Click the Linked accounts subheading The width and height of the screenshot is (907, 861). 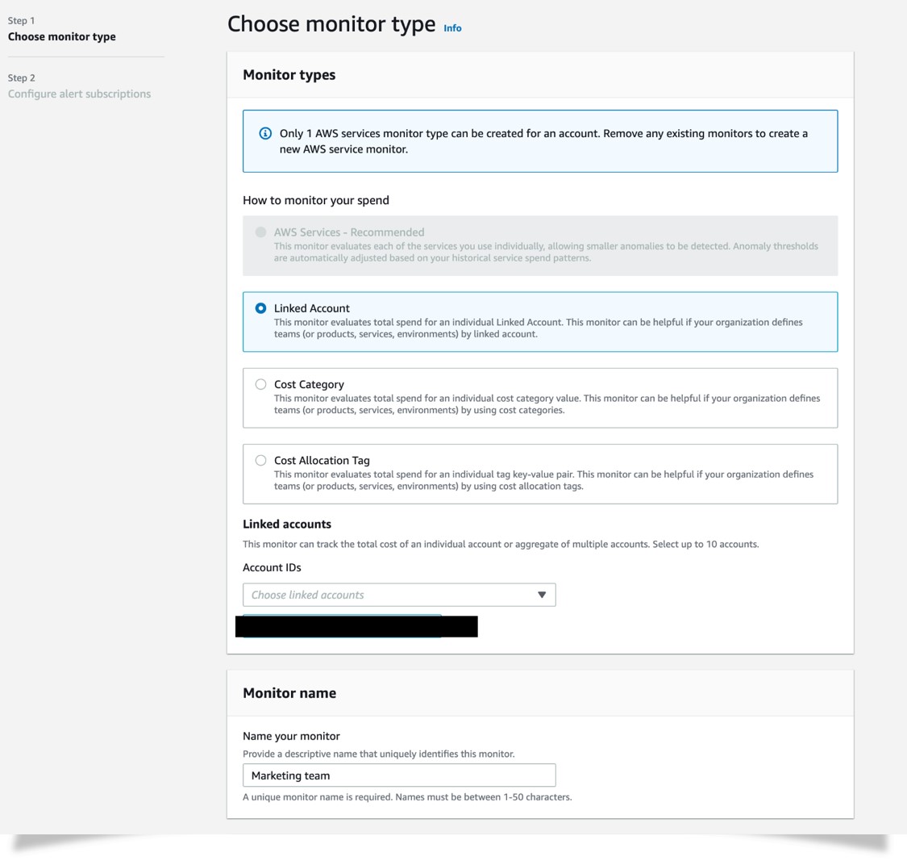287,524
